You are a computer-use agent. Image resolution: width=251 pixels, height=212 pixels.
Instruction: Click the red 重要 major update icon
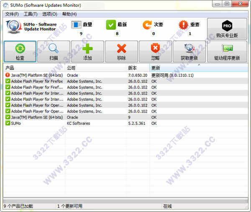[x=184, y=25]
